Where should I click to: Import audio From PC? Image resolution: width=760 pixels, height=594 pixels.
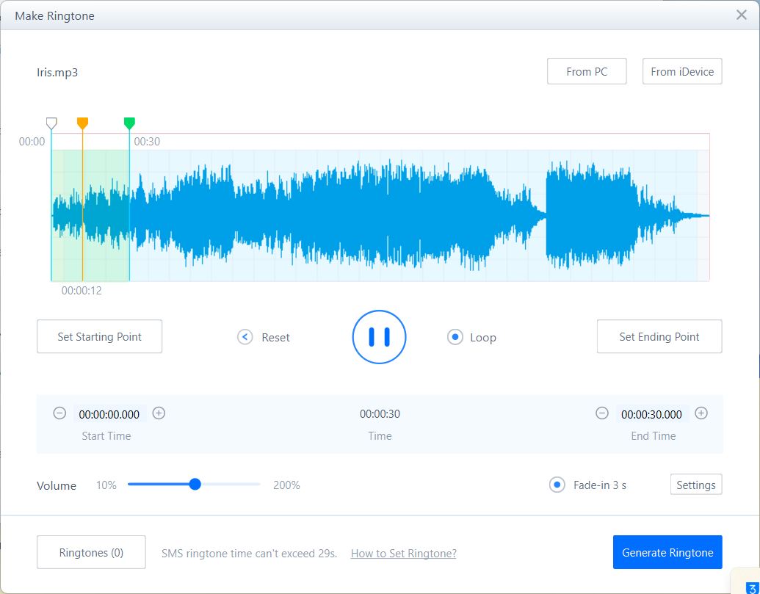[587, 71]
